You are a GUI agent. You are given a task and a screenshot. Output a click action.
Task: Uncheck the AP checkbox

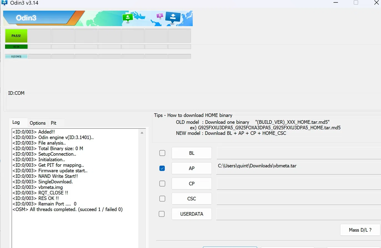pos(162,168)
